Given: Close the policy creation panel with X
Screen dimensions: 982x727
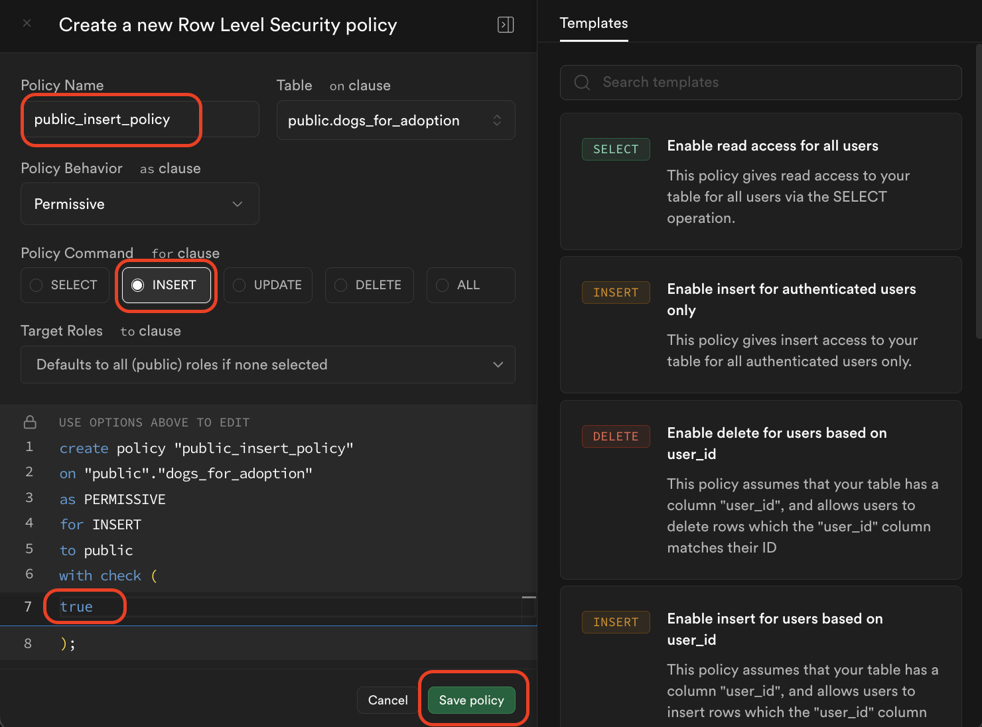Looking at the screenshot, I should 27,23.
